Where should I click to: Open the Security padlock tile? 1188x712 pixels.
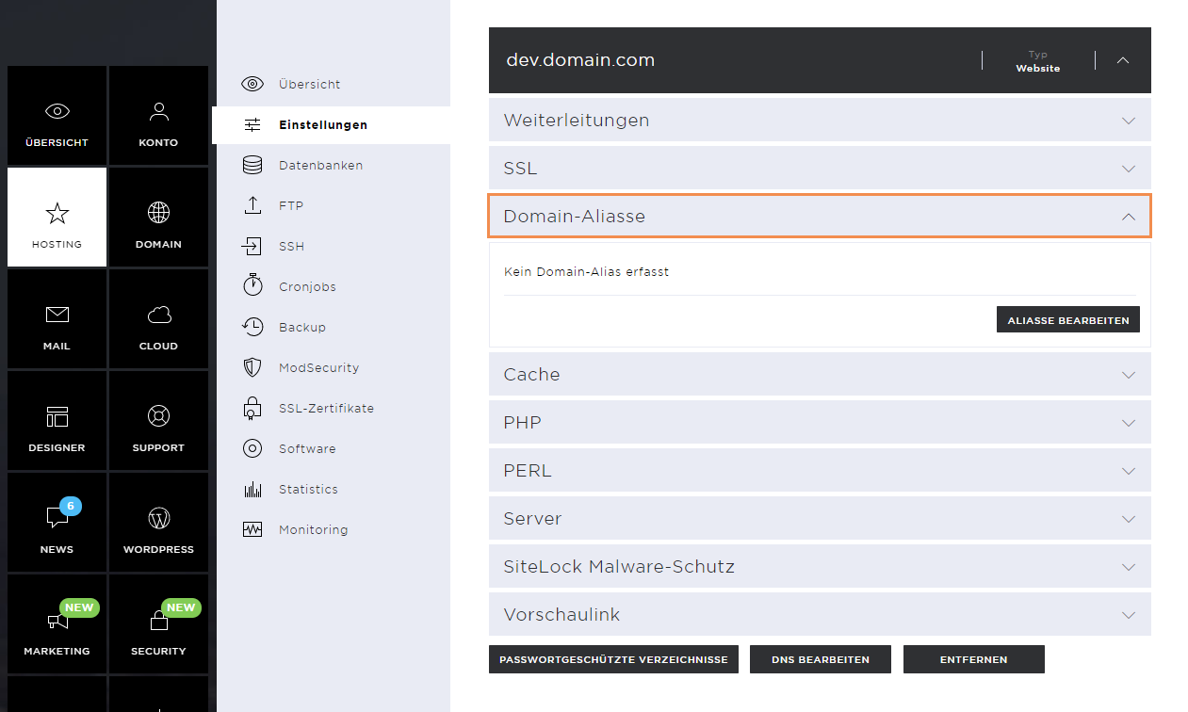point(158,624)
